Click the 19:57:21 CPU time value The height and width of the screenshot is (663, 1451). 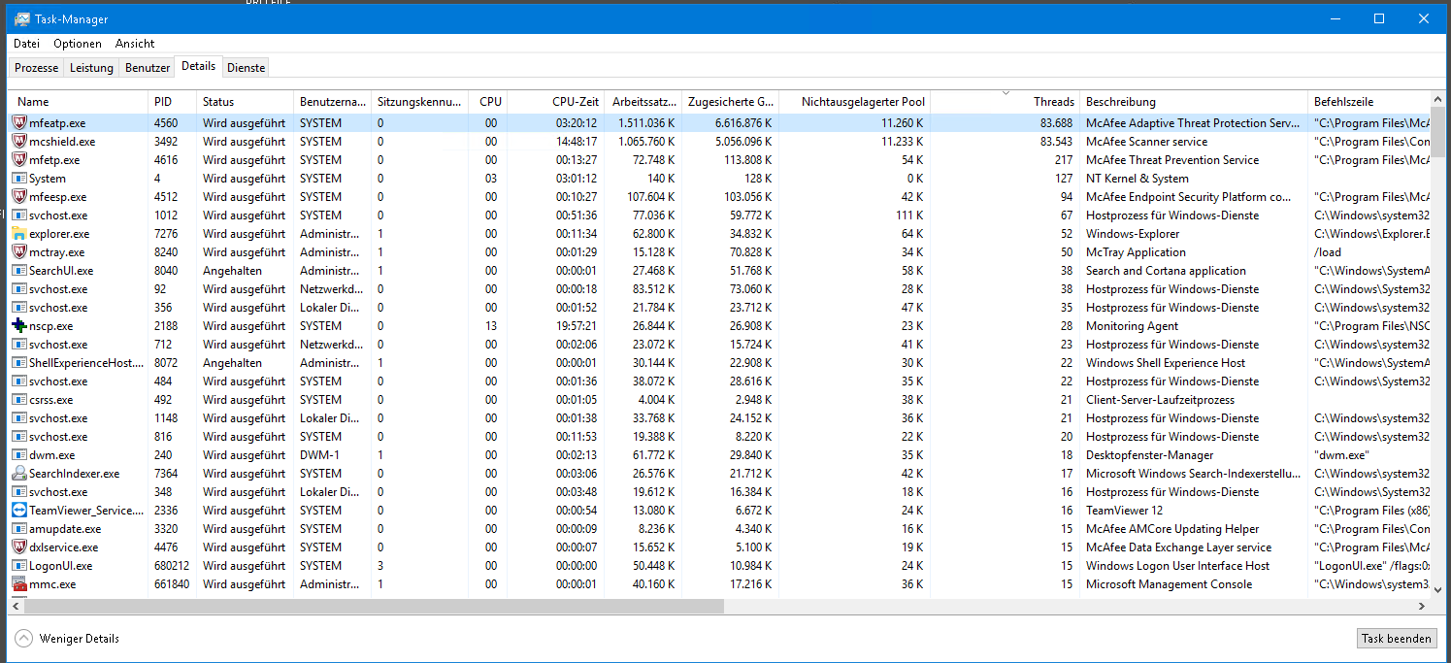[x=577, y=326]
